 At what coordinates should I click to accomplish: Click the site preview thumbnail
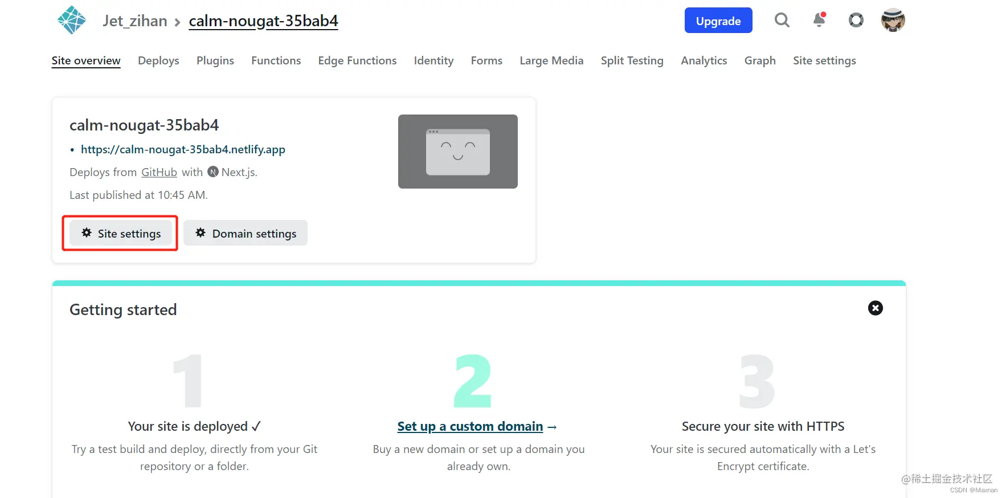click(457, 152)
